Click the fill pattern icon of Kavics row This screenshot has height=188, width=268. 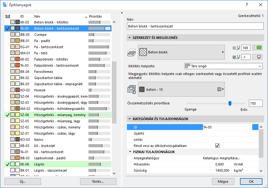click(13, 139)
